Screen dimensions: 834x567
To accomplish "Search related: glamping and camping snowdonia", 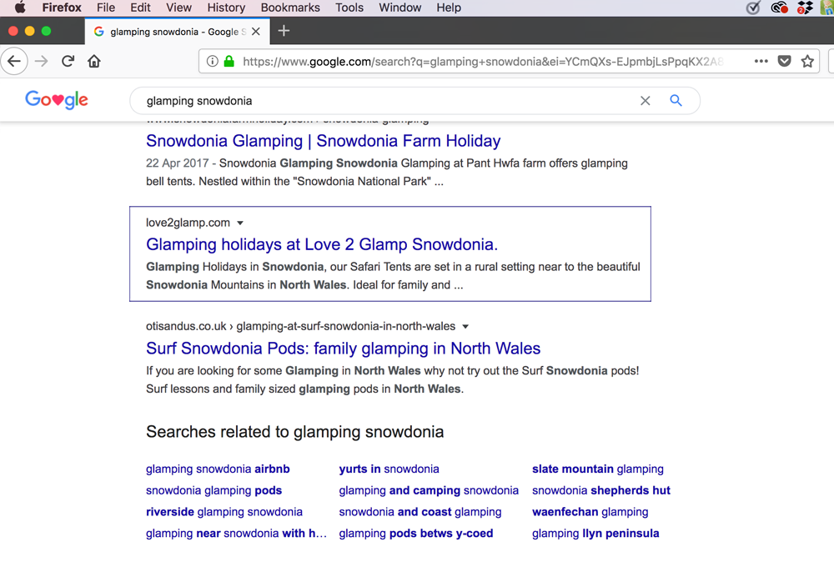I will pyautogui.click(x=429, y=490).
